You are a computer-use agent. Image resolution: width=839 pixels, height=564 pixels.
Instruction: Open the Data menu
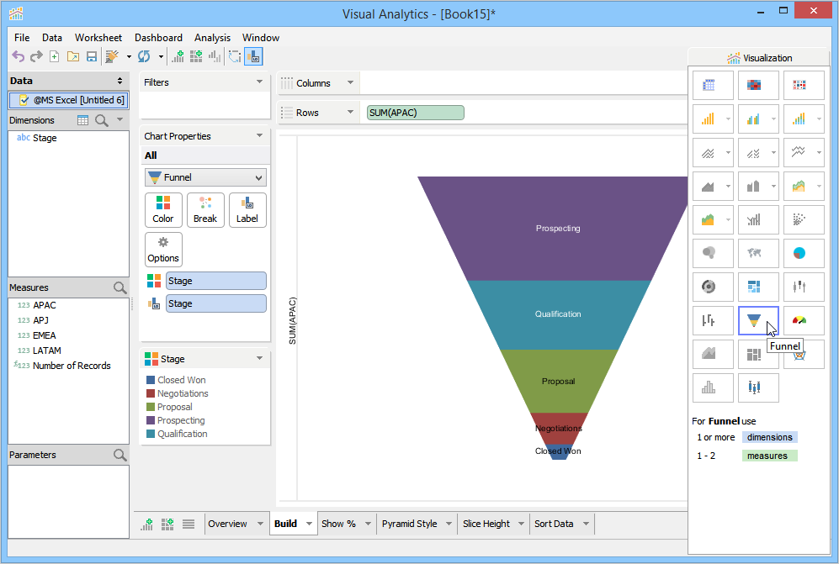52,38
